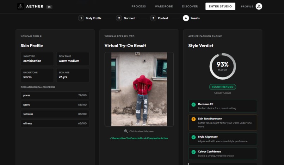Click the Recommended badge

click(223, 87)
